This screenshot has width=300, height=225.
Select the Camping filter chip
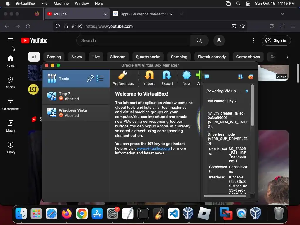tap(179, 57)
